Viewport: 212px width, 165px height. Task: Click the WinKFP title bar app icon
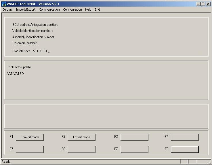click(x=4, y=4)
